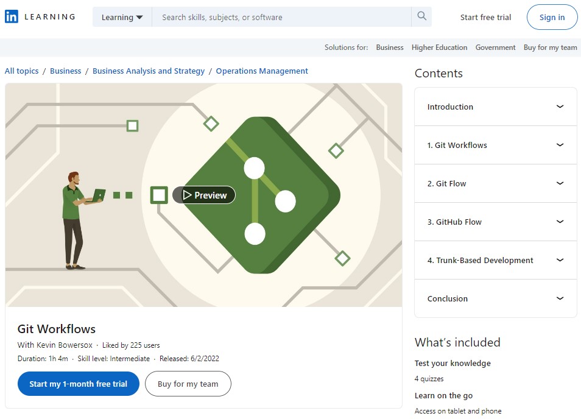Click the Learn on the go heading
This screenshot has height=419, width=581.
[x=443, y=395]
